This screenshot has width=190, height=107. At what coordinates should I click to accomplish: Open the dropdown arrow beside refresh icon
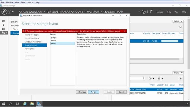140,12
